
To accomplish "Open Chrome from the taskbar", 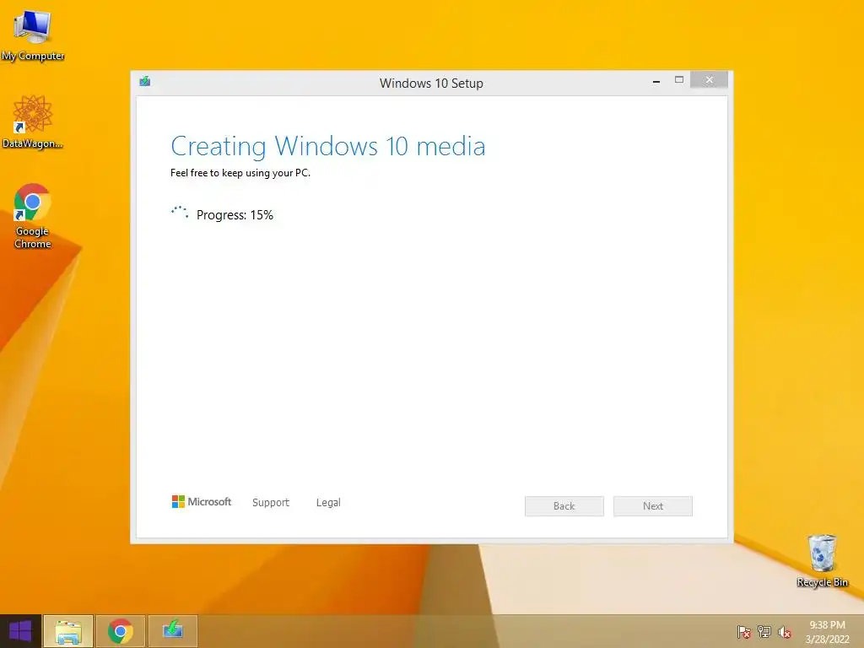I will tap(121, 631).
